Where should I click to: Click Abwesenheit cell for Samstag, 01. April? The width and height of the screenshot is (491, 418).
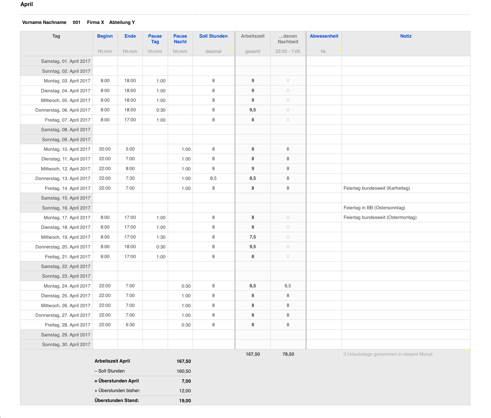pos(324,61)
